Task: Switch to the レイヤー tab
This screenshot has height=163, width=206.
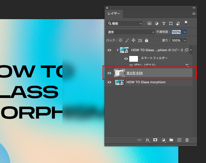Action: [x=114, y=14]
